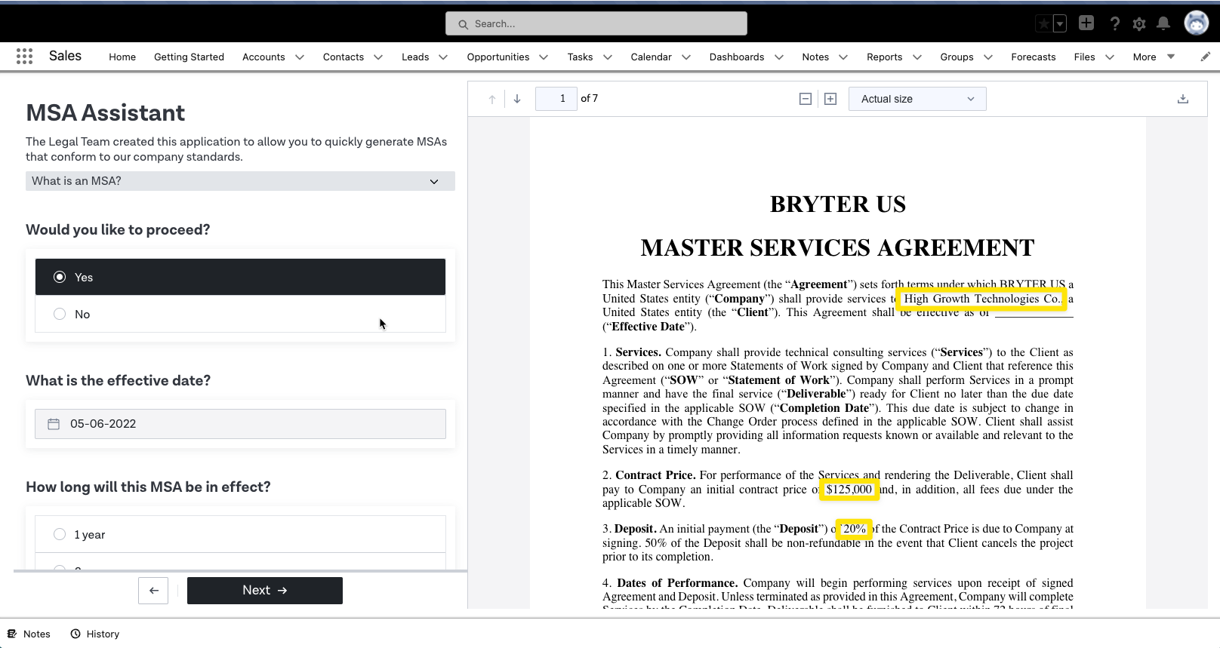The width and height of the screenshot is (1220, 648).
Task: Click the global Search field
Action: [596, 23]
